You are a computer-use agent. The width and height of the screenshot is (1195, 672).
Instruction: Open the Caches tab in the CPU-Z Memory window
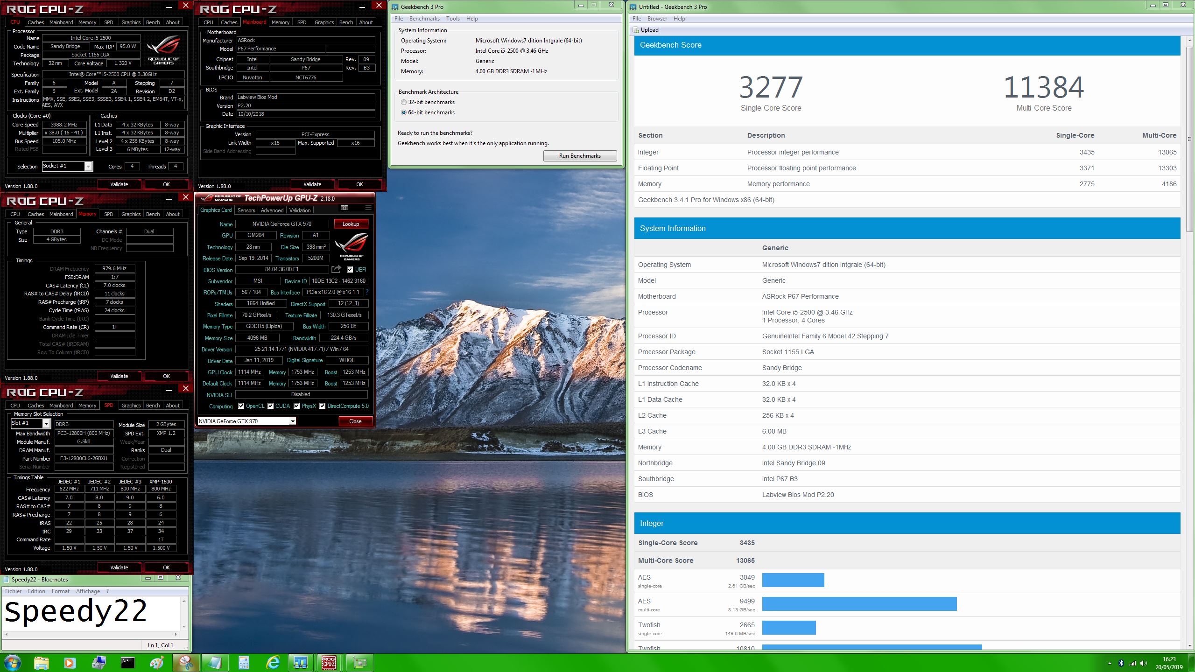tap(35, 214)
